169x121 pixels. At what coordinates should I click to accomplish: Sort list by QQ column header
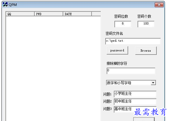click(x=20, y=14)
